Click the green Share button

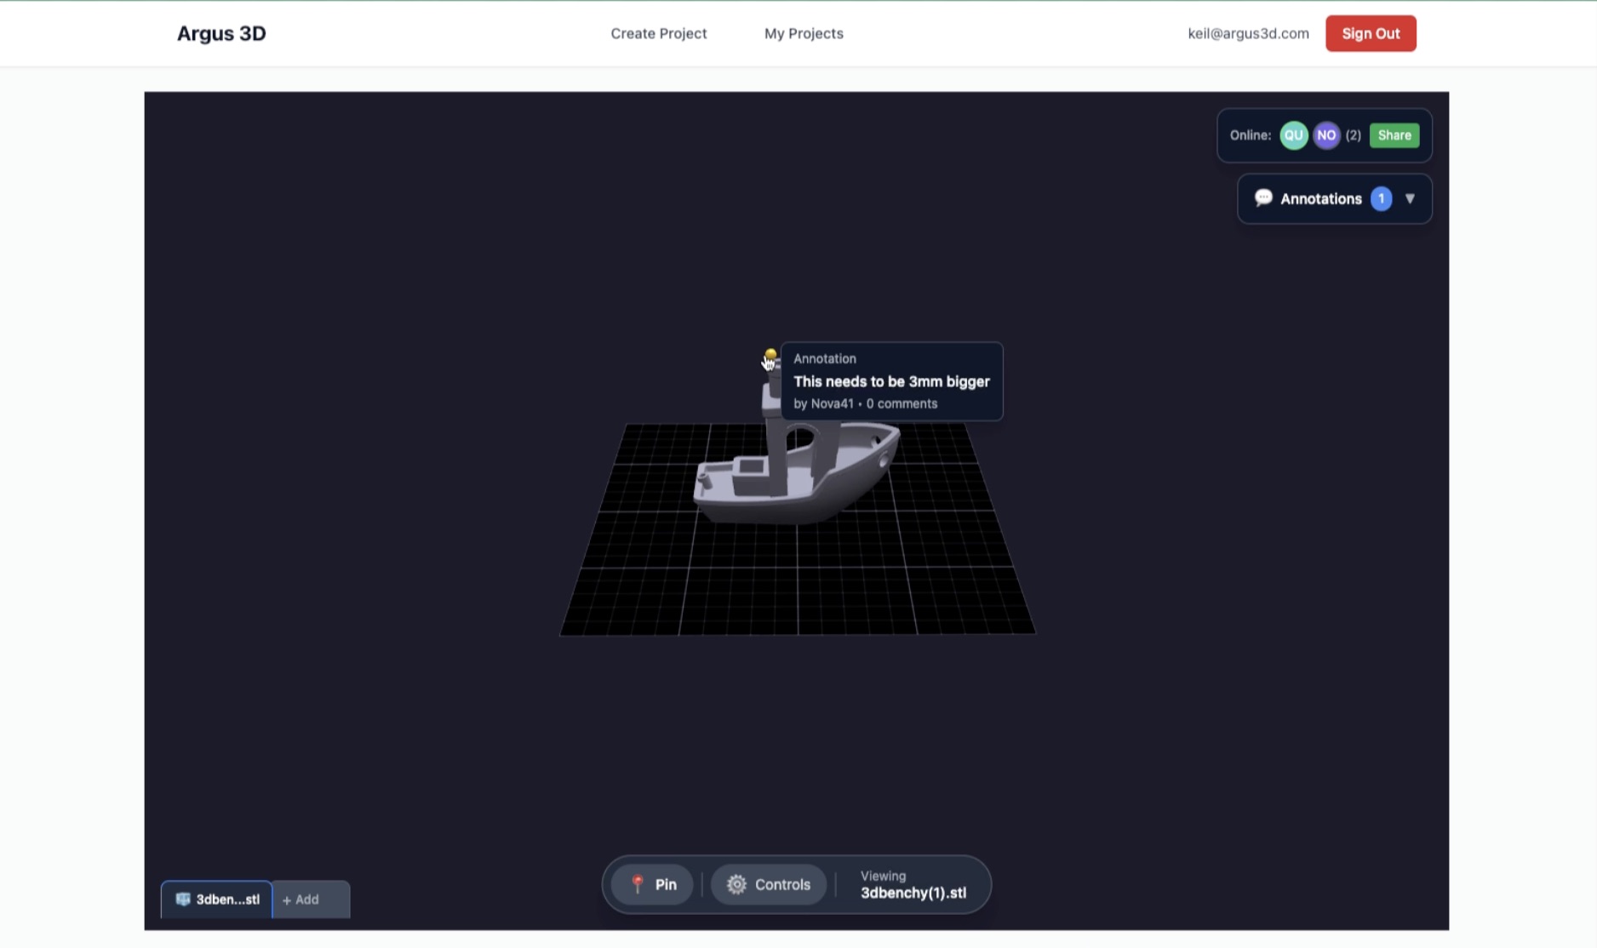[1394, 134]
